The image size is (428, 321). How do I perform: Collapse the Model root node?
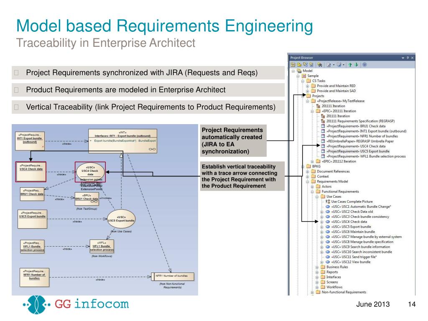293,71
